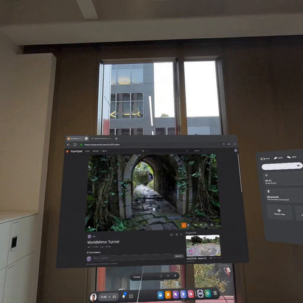Share the WorldMirror Tunnel scene

coord(177,235)
